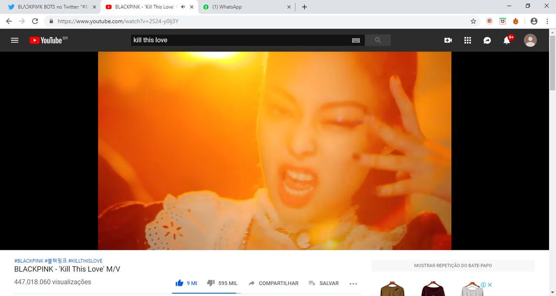
Task: Open the red Pocket-style extension icon
Action: (x=502, y=21)
